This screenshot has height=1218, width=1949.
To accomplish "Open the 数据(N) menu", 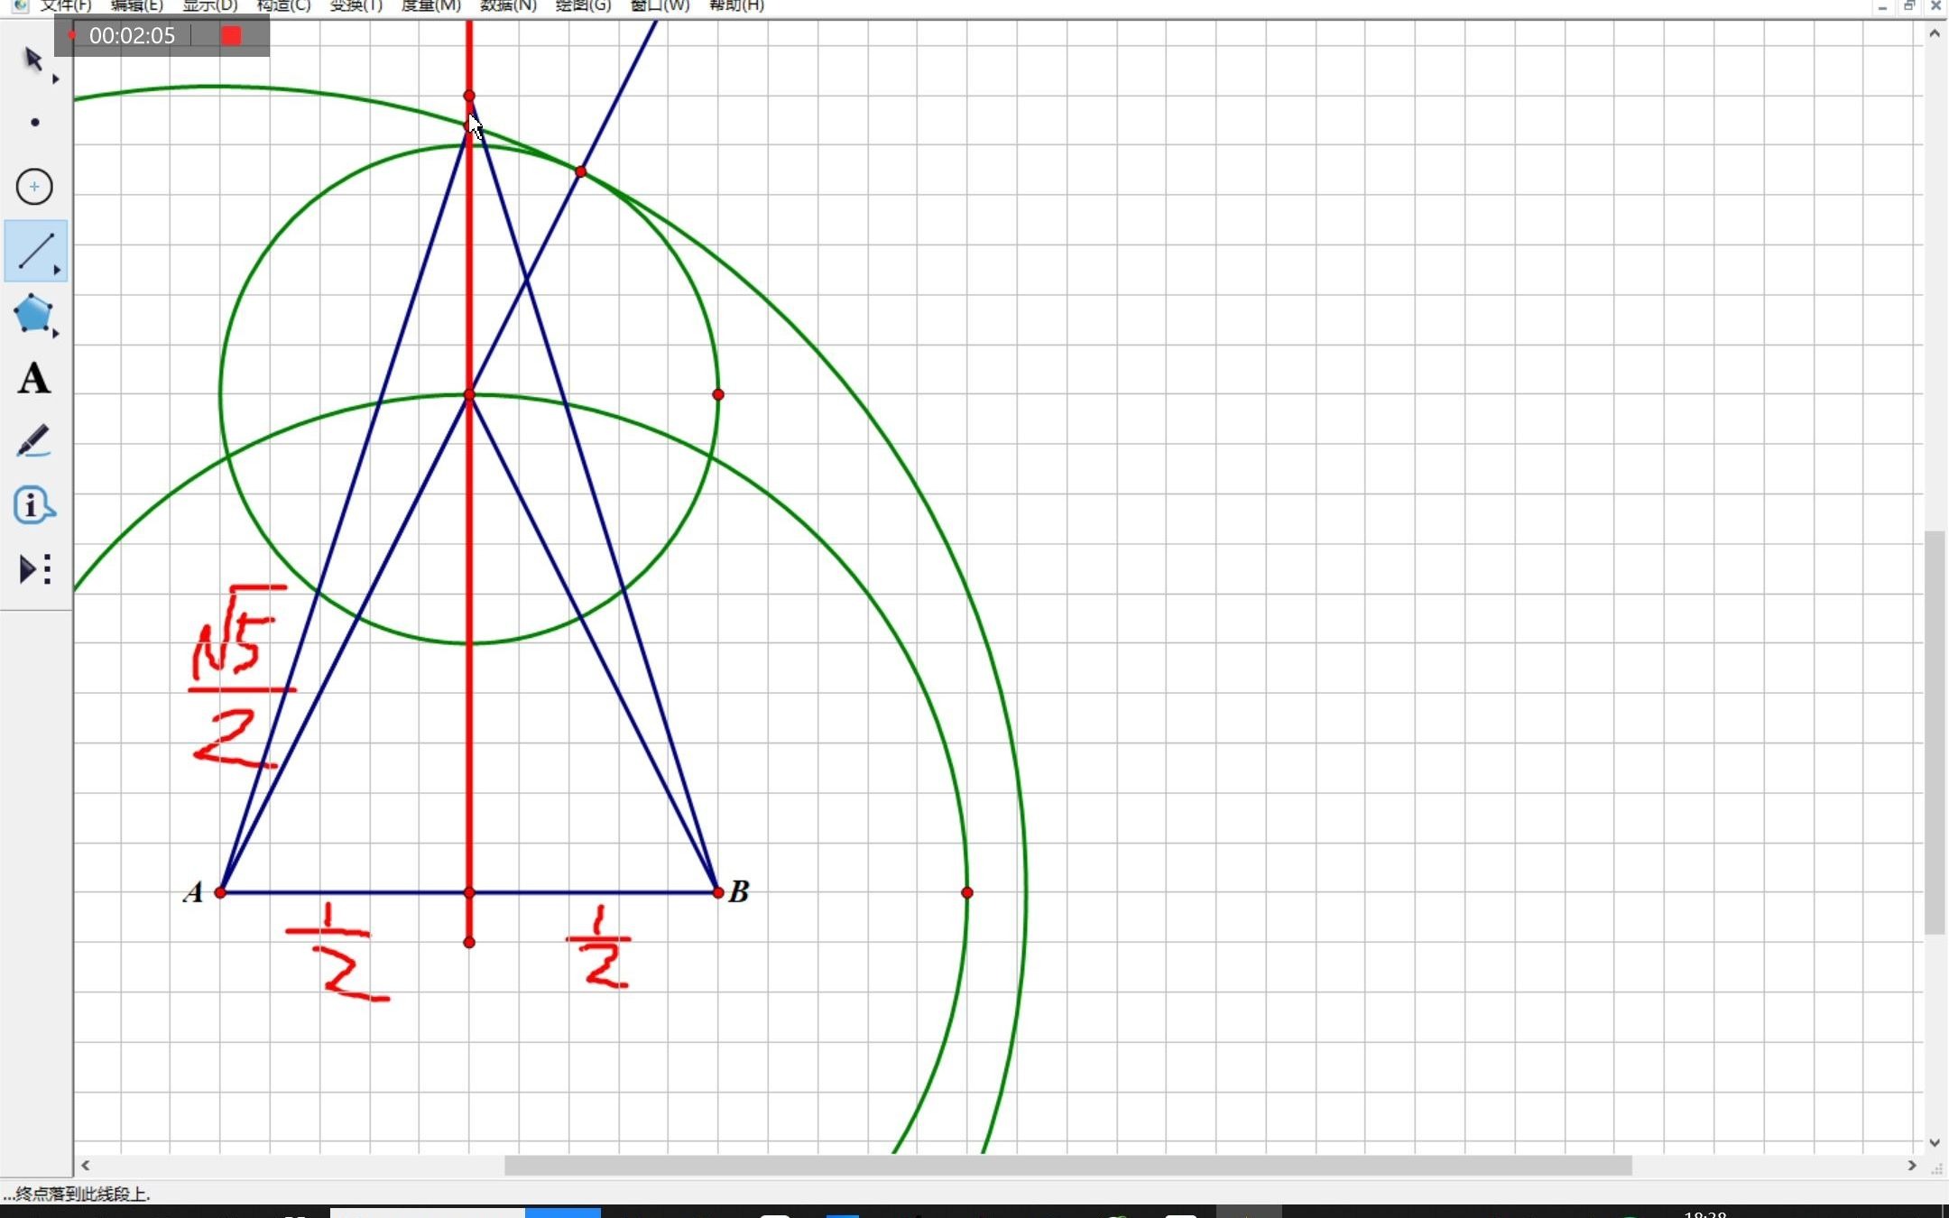I will coord(508,5).
